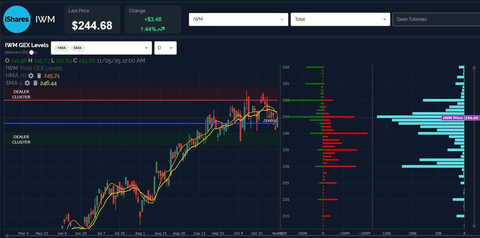
Task: Click the 1.44% change percentage
Action: [x=148, y=29]
